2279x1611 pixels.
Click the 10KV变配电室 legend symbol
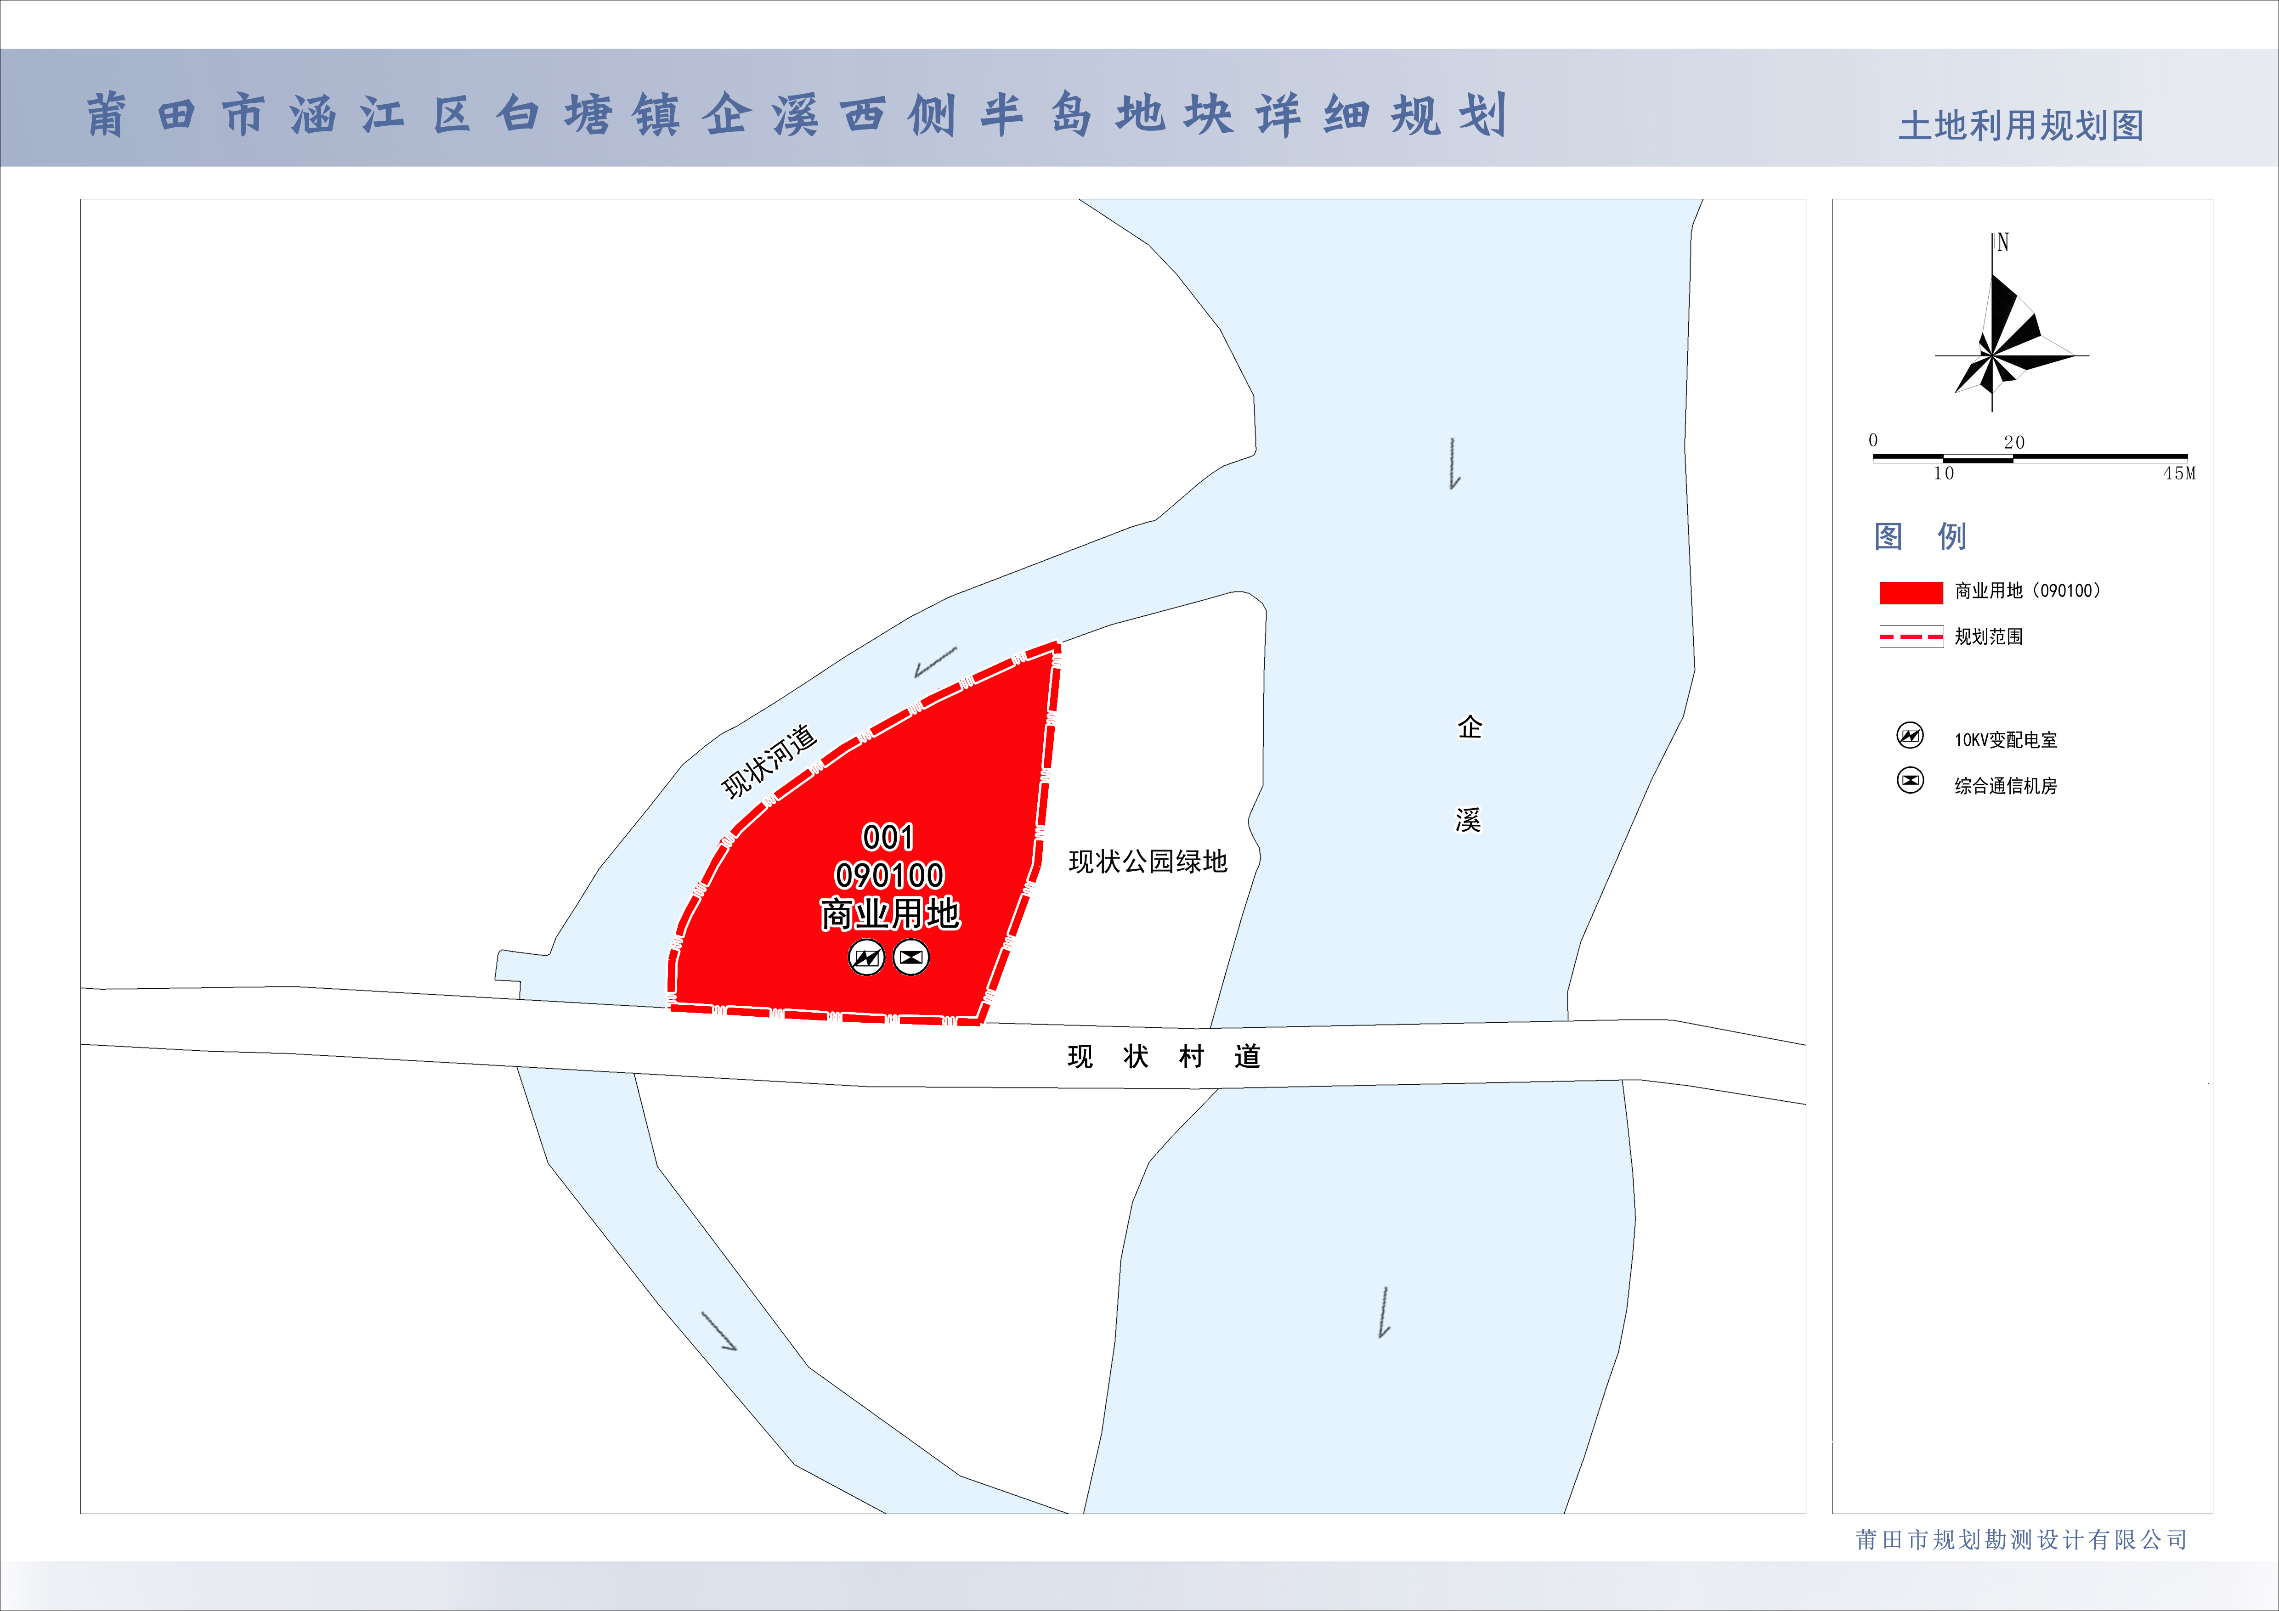1910,735
